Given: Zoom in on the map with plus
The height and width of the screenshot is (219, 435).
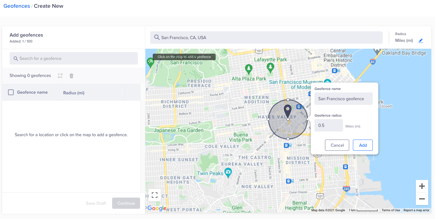Looking at the screenshot, I should [422, 186].
